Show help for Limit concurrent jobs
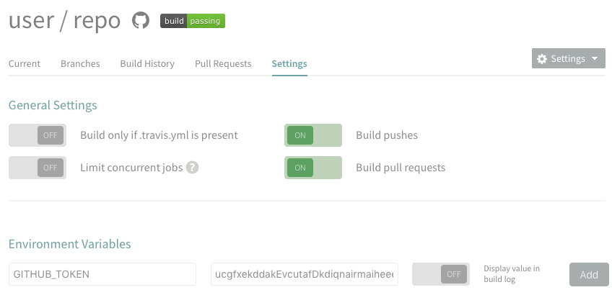This screenshot has height=295, width=612. coord(192,168)
